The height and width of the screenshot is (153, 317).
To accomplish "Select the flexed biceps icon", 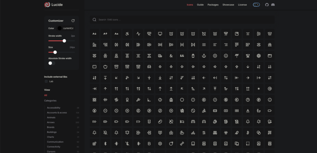I will 182,133.
